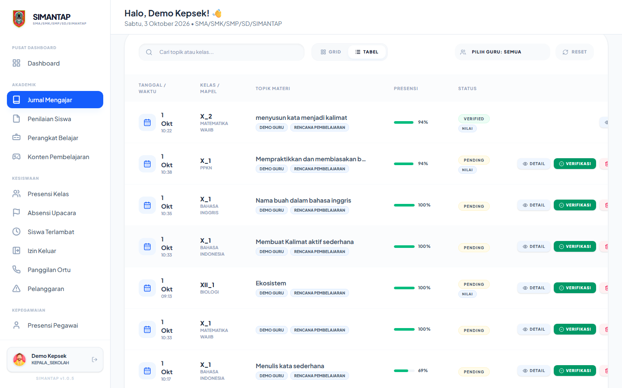
Task: Open the Pilih Guru: Semua filter
Action: coord(502,52)
